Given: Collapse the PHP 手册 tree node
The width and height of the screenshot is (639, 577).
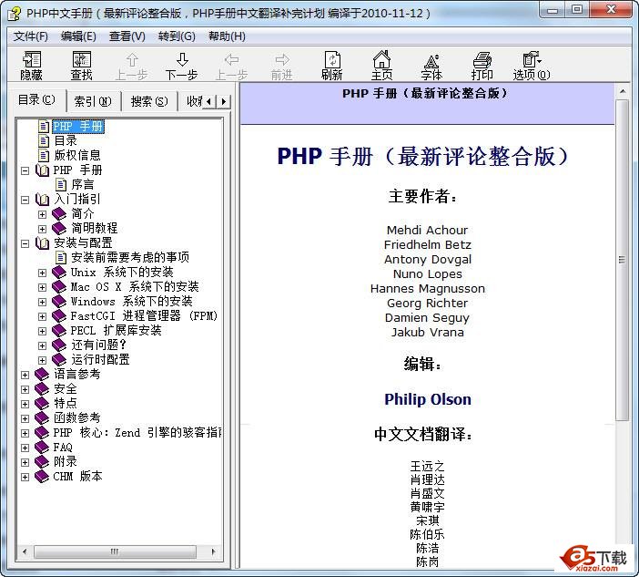Looking at the screenshot, I should [25, 170].
